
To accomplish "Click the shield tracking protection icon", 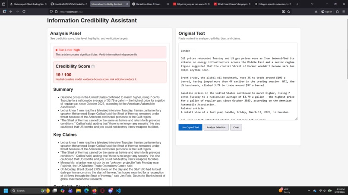I will 51,12.
